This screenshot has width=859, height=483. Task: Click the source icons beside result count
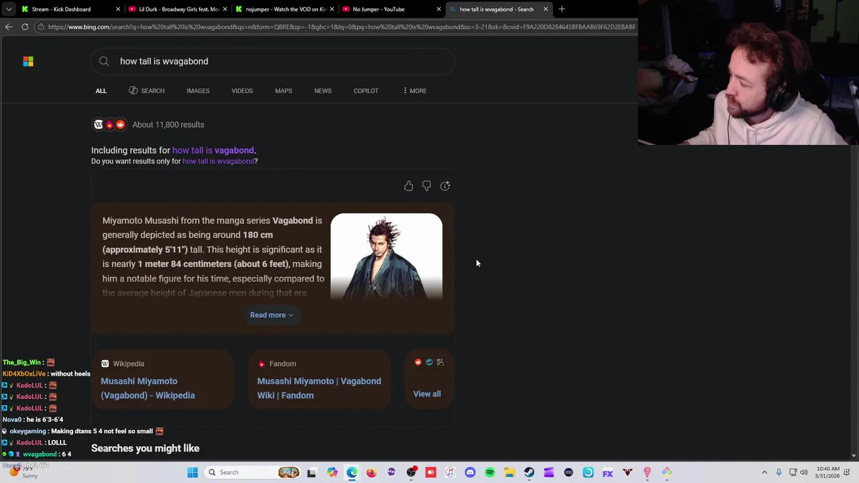[109, 125]
